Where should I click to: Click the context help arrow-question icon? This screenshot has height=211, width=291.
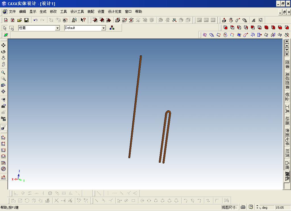[x=83, y=20]
